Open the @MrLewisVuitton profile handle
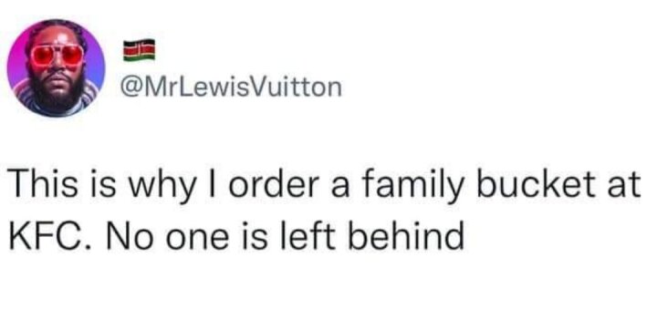Image resolution: width=657 pixels, height=330 pixels. 231,88
